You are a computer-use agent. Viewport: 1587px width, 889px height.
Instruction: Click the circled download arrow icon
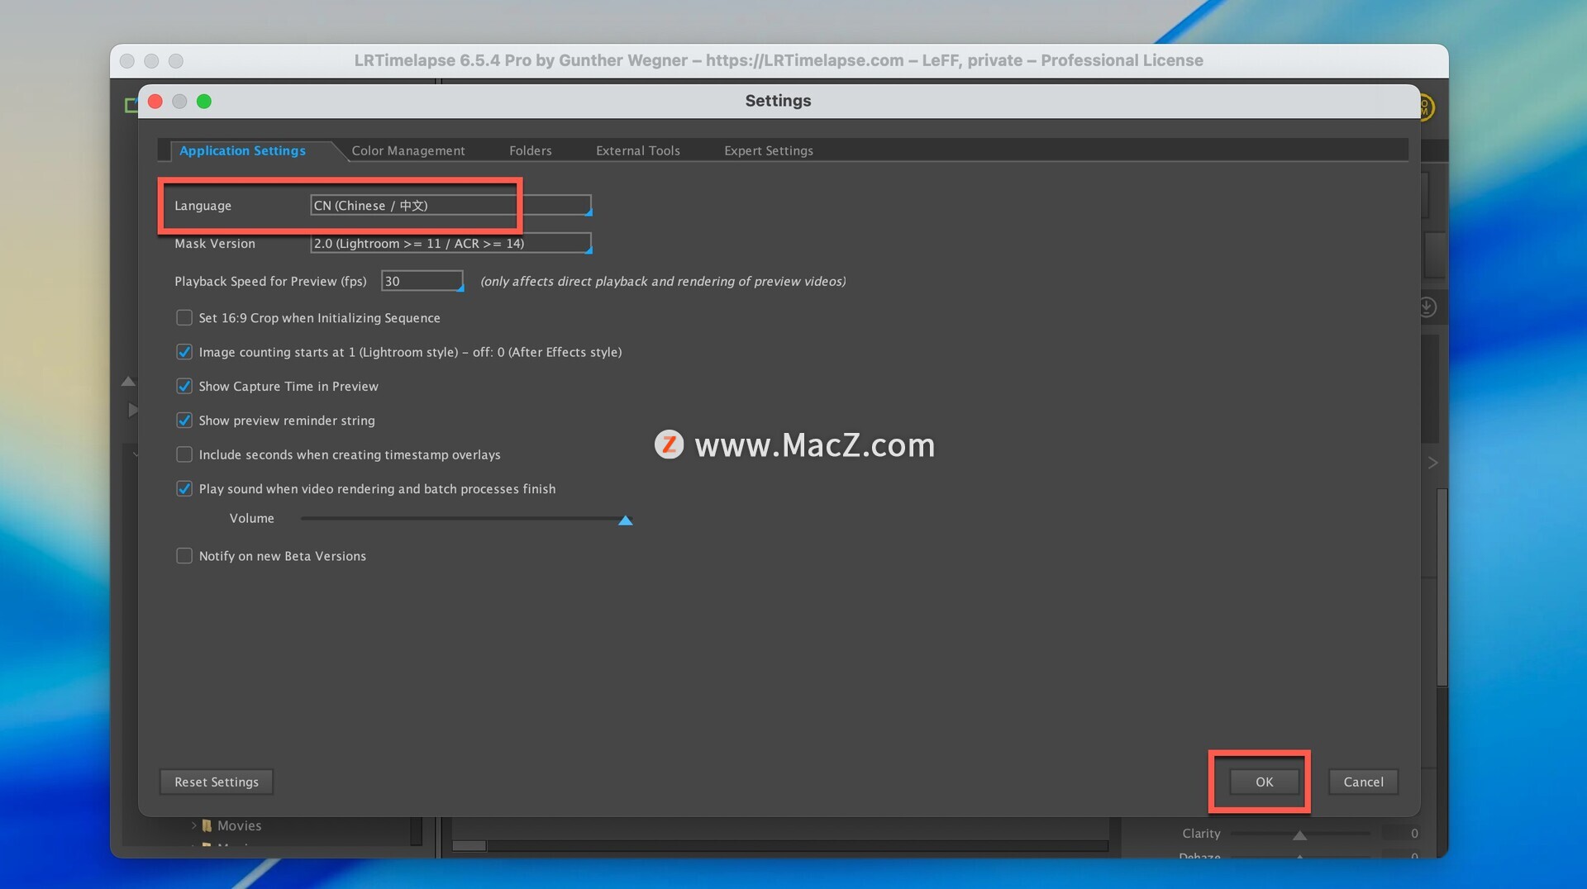(x=1427, y=307)
